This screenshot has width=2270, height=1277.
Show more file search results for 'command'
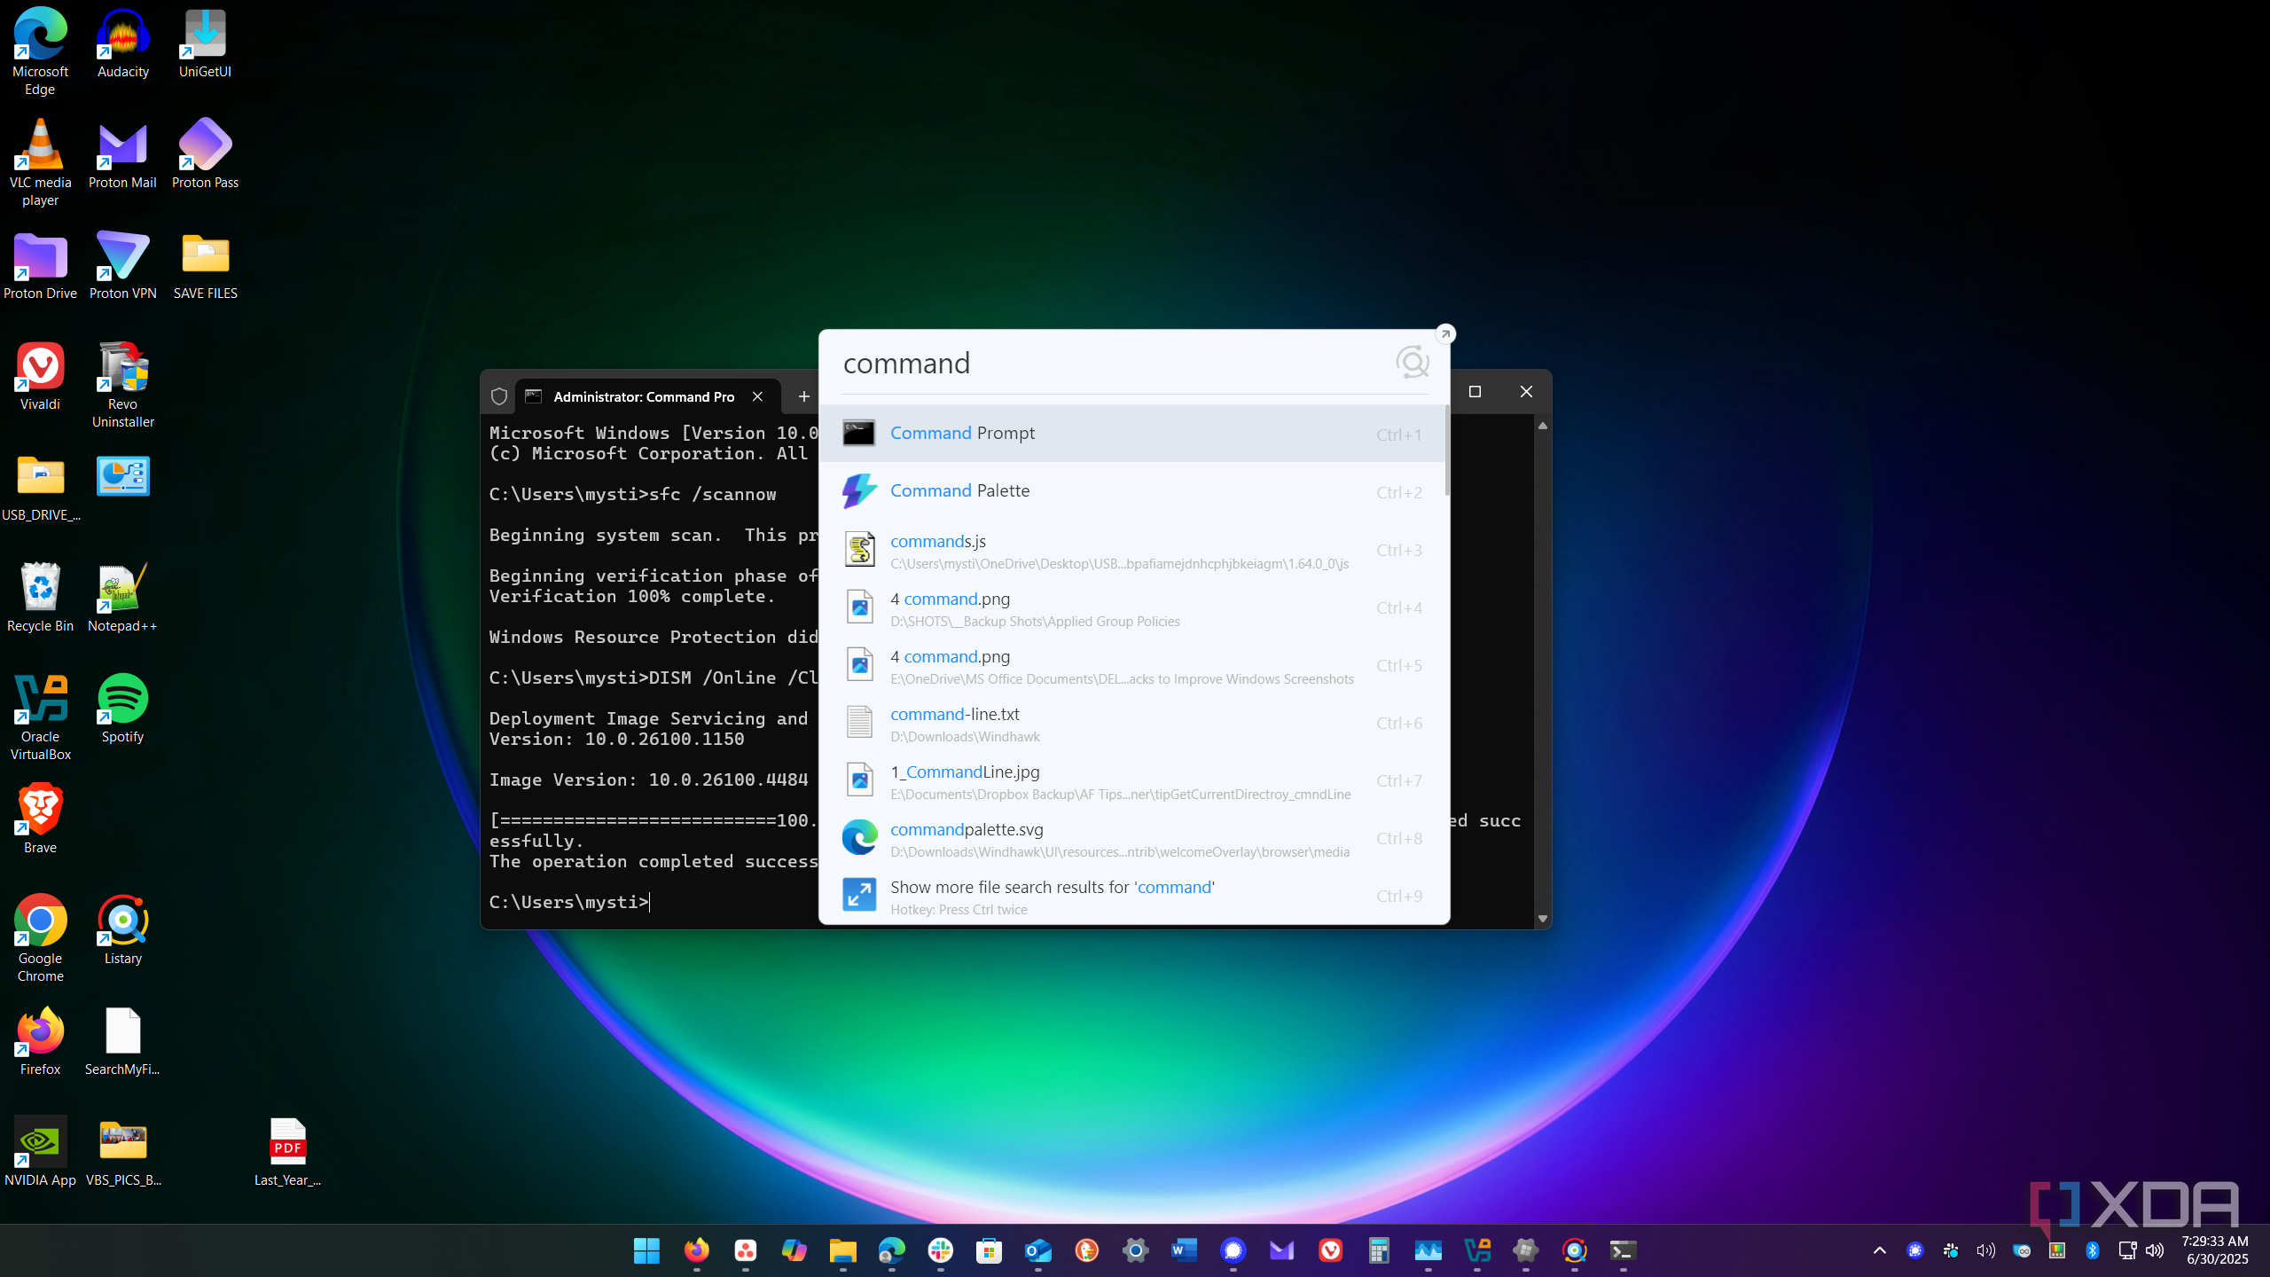coord(1132,896)
